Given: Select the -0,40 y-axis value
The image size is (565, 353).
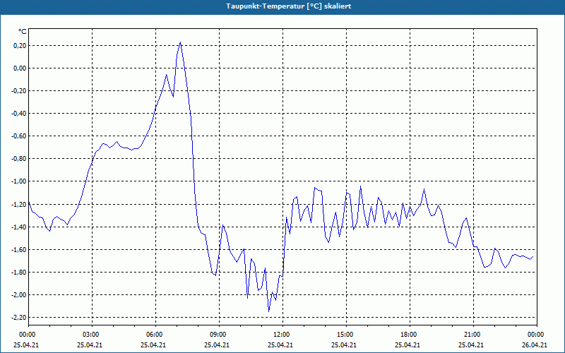Looking at the screenshot, I should [x=19, y=114].
